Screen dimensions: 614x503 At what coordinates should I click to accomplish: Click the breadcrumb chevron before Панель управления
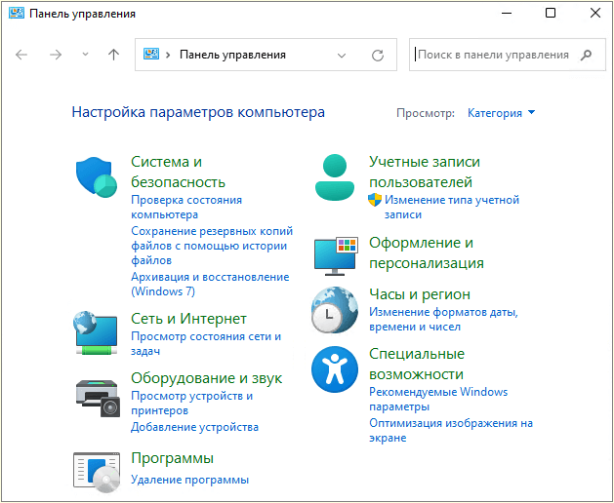[x=168, y=55]
